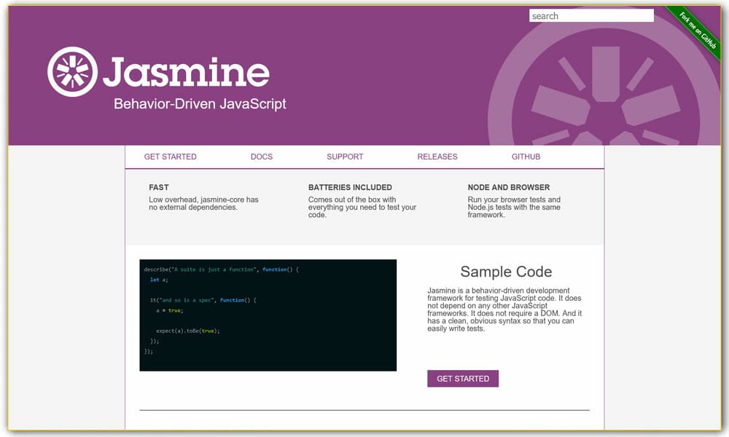Select the 'FAST' feature heading
This screenshot has height=437, width=729.
pyautogui.click(x=158, y=187)
